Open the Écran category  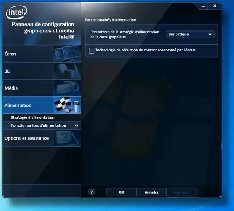click(42, 54)
